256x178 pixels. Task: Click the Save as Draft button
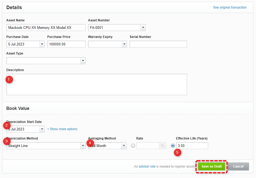(x=212, y=167)
